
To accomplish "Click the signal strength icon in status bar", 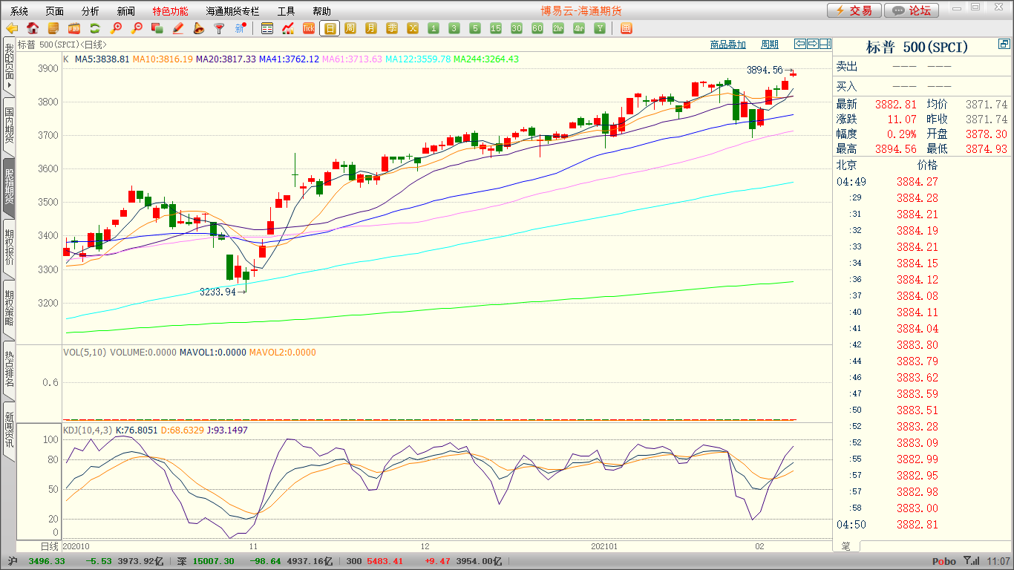I will (970, 561).
